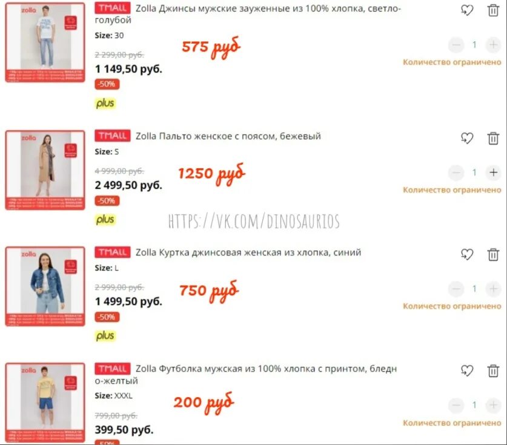
Task: Click the plus badge under denim jacket
Action: (105, 336)
